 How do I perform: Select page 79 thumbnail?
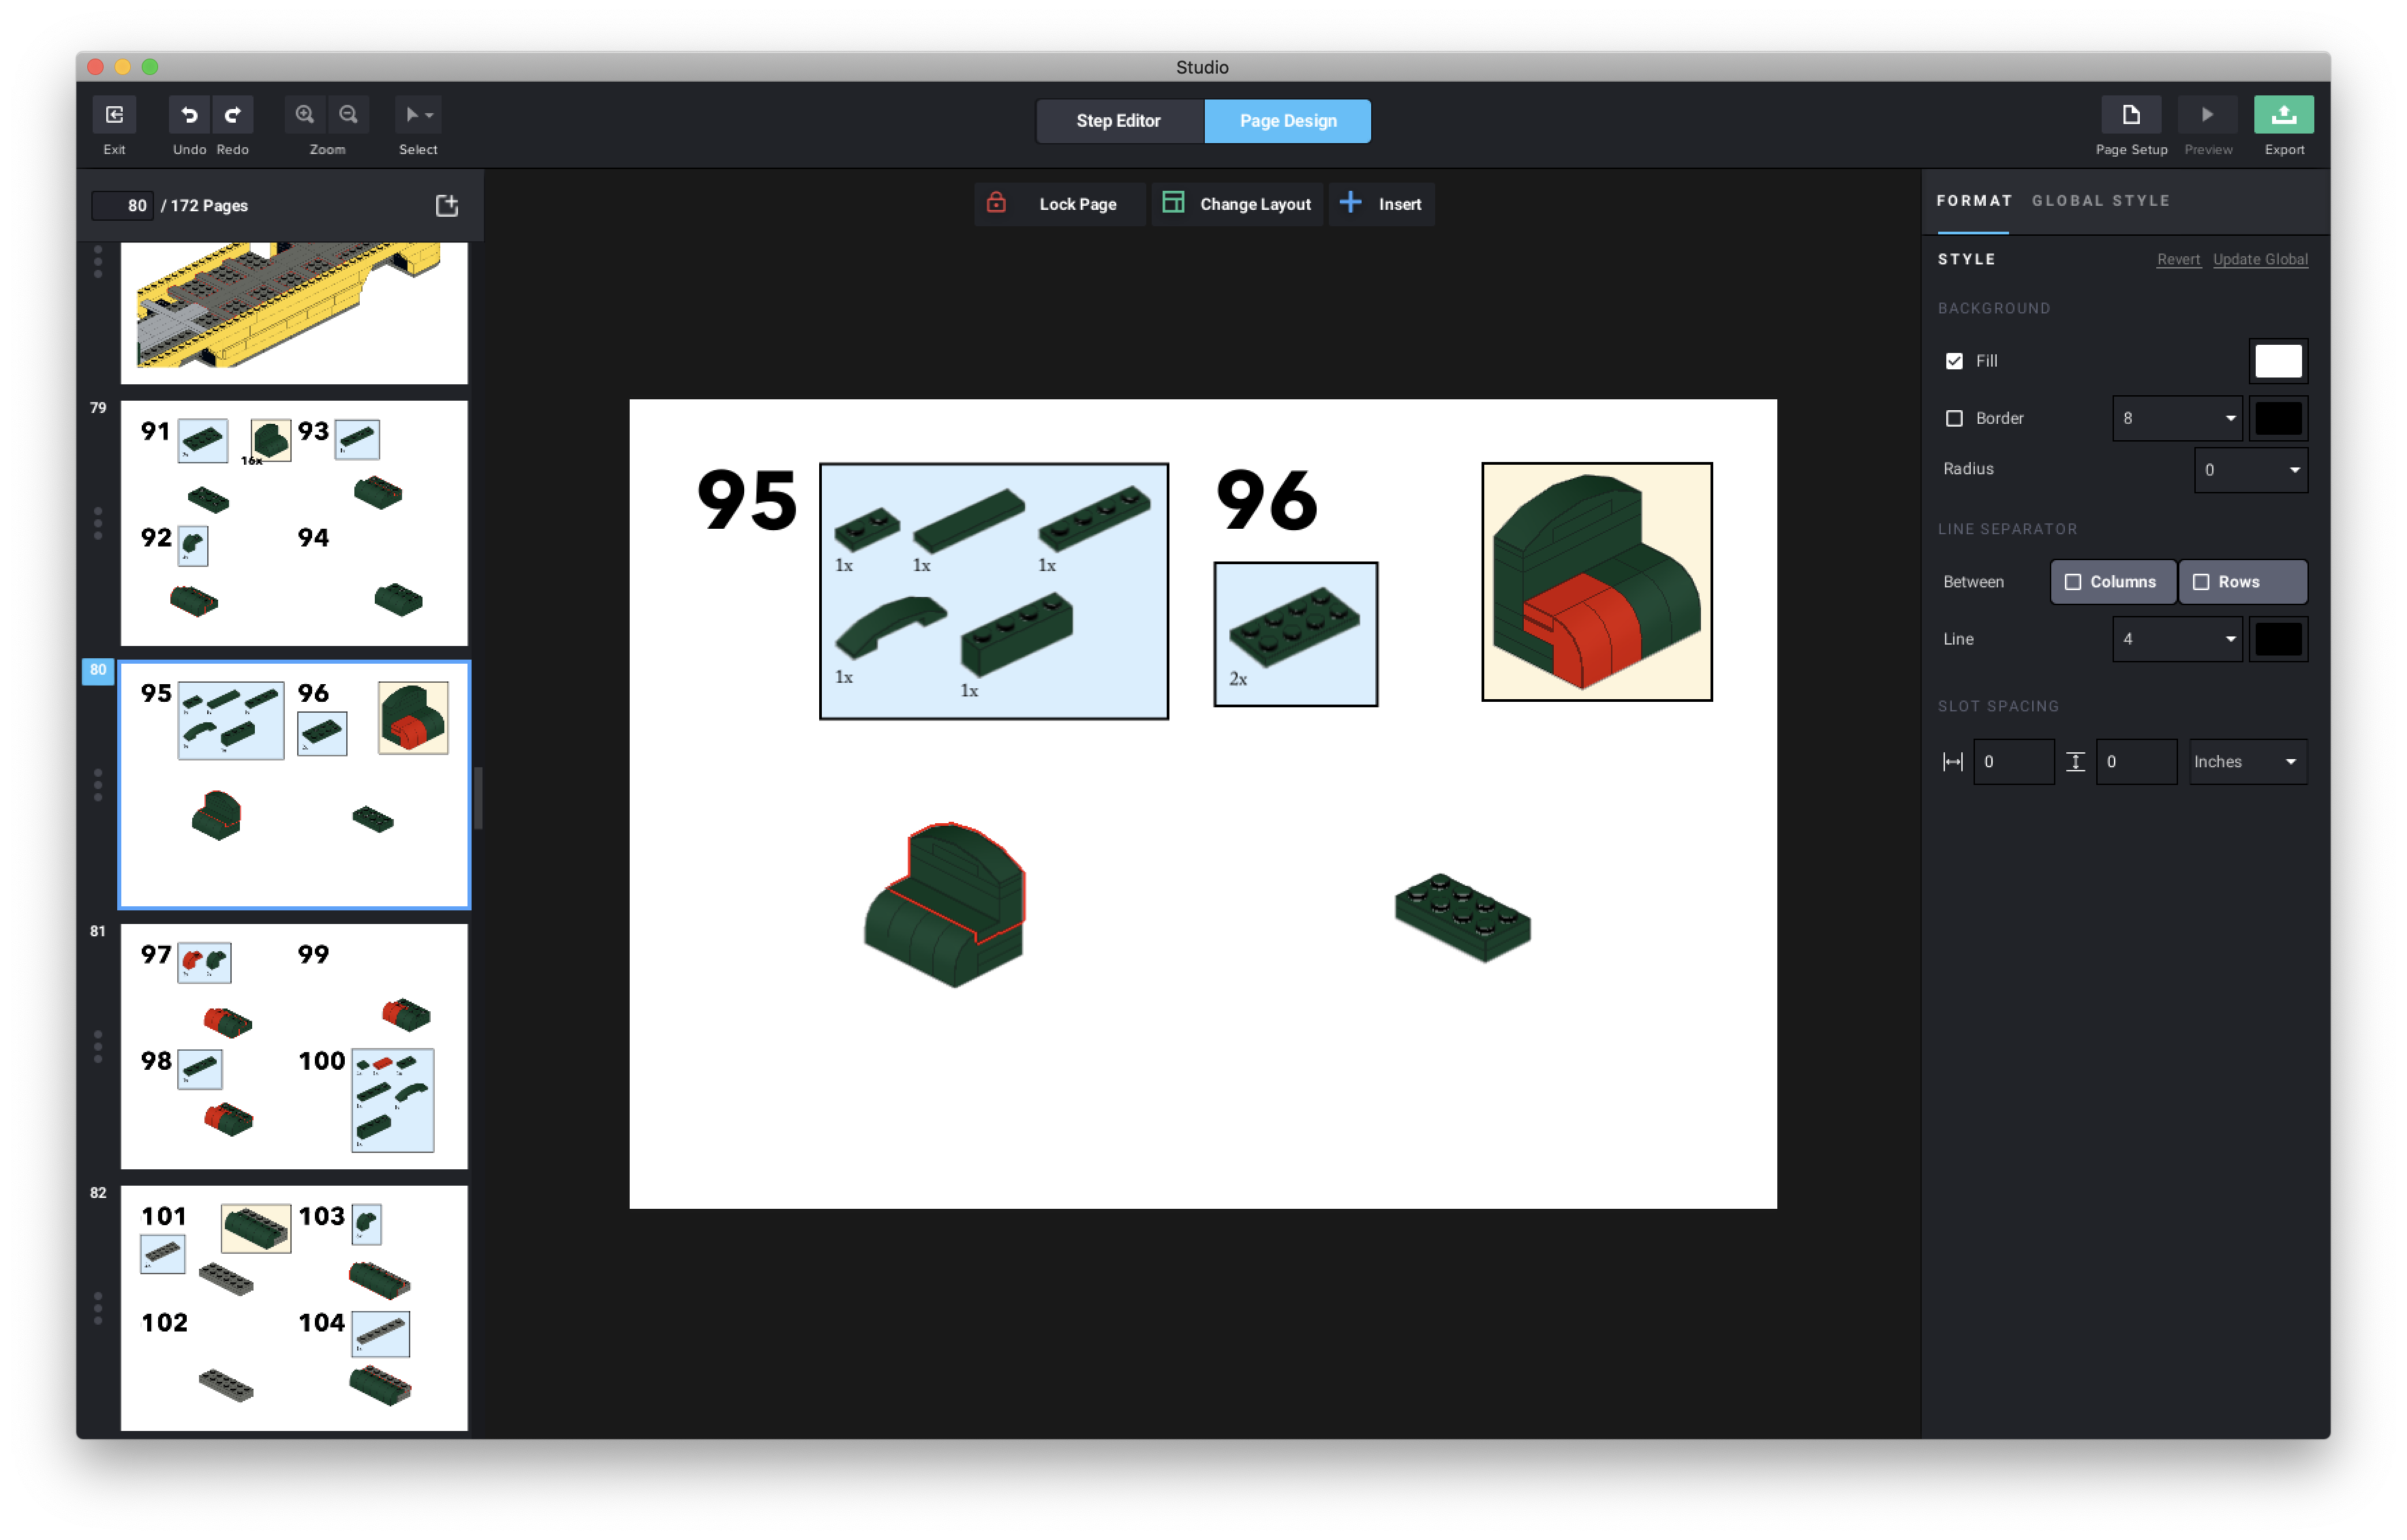pyautogui.click(x=294, y=523)
